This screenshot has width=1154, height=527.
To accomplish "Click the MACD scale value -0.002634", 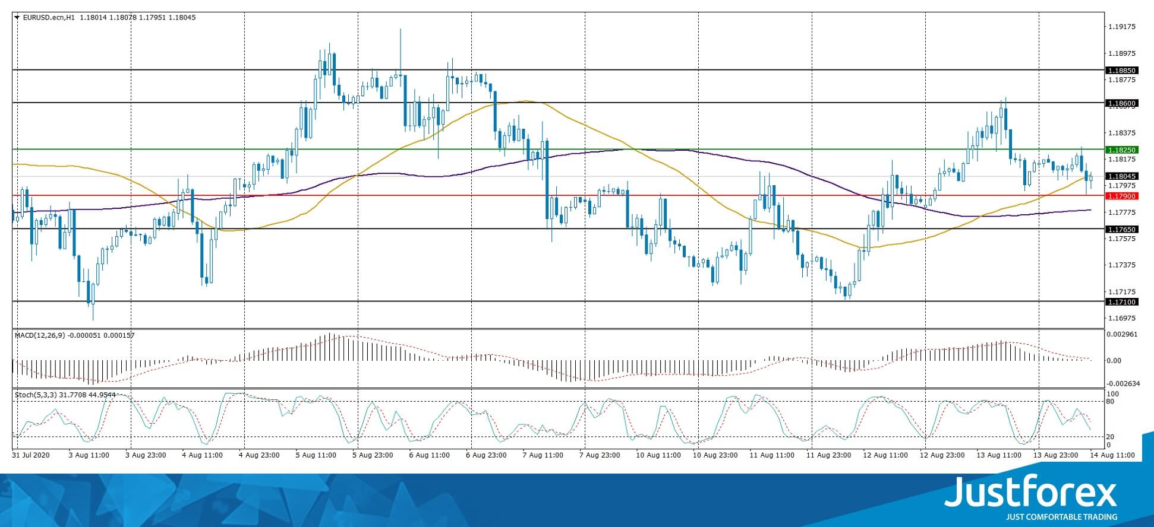I will (1122, 383).
